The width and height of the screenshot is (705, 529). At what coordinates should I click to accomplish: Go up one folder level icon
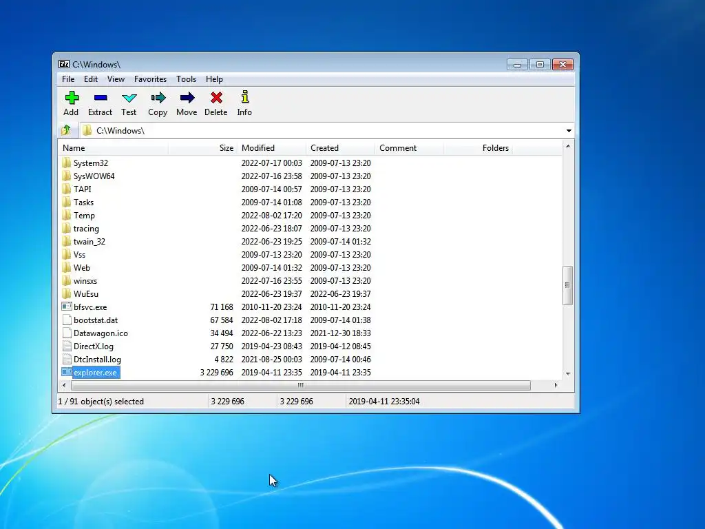[x=66, y=130]
